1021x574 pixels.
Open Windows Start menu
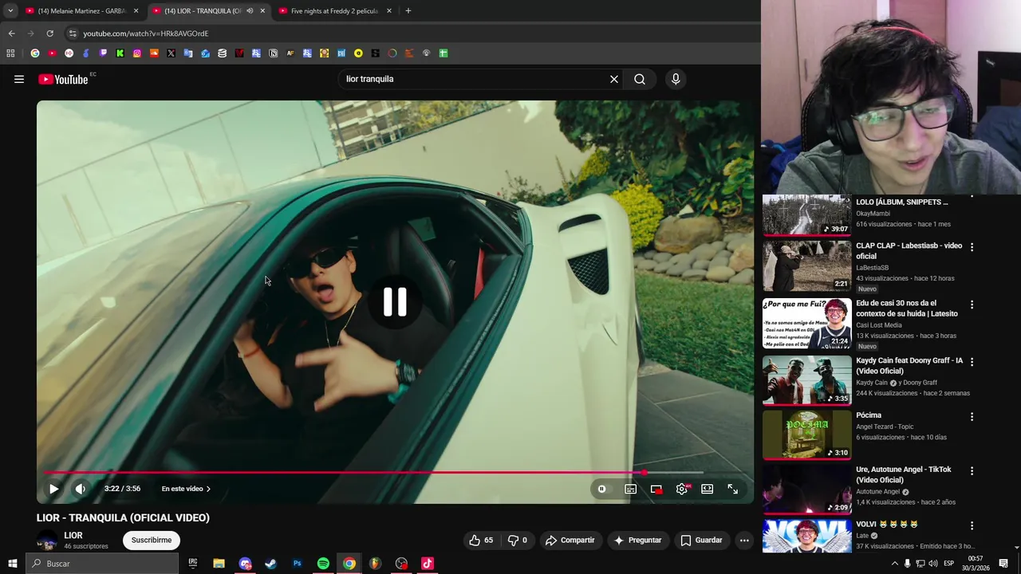pos(12,564)
